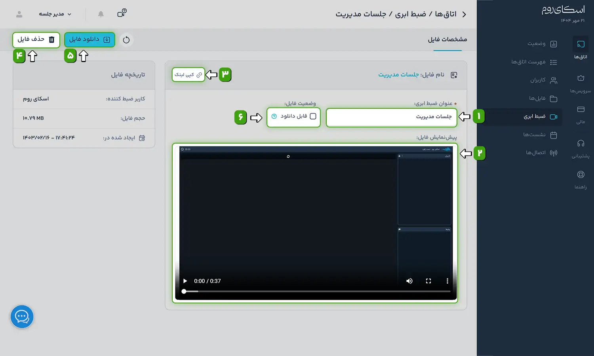Viewport: 594px width, 356px height.
Task: Click the Copy Link (کپی لینک) button
Action: point(188,74)
